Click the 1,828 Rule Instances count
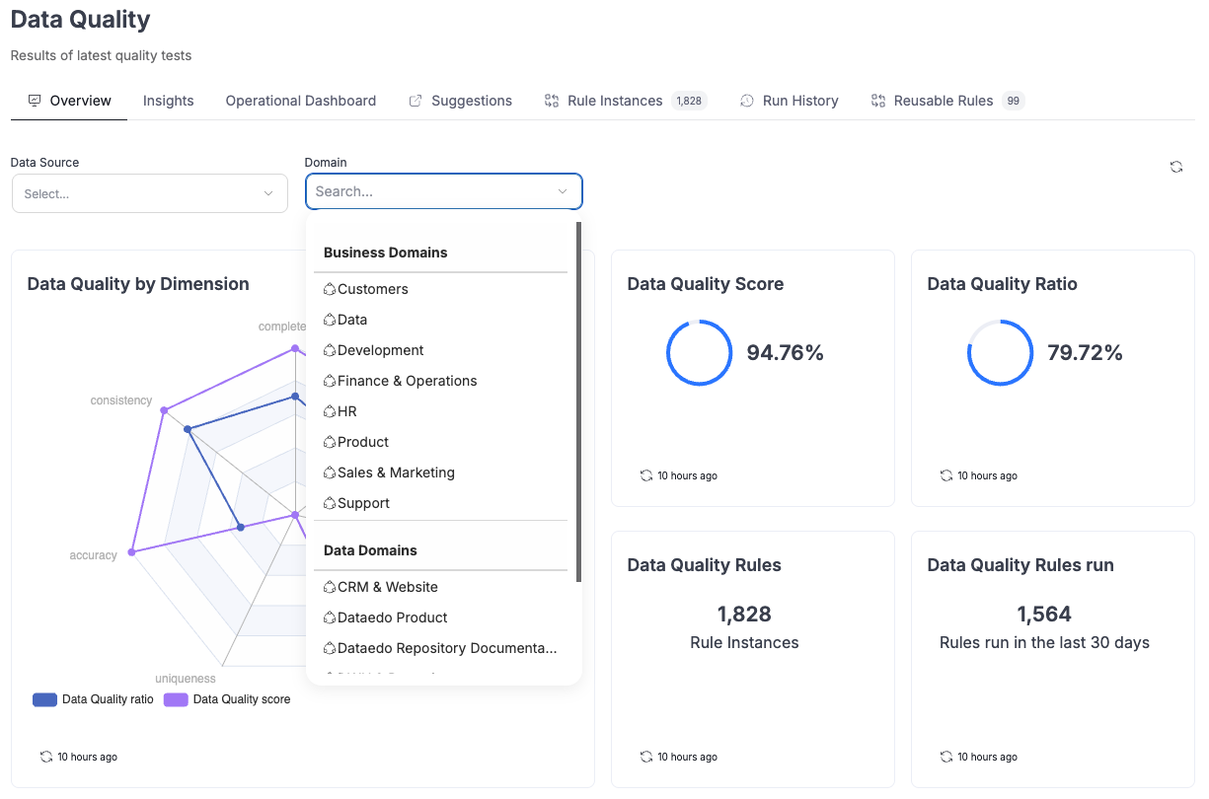The image size is (1209, 799). [744, 614]
